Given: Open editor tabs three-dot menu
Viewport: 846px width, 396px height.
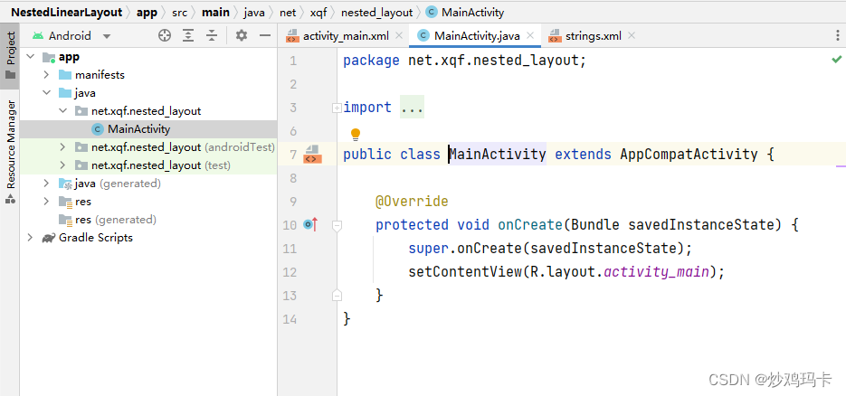Looking at the screenshot, I should coord(837,36).
